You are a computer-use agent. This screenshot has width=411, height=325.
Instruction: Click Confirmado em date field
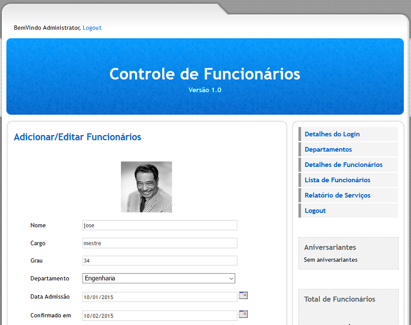point(160,316)
